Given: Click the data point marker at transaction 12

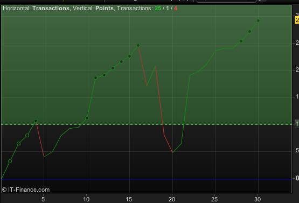Looking at the screenshot, I should (x=104, y=75).
